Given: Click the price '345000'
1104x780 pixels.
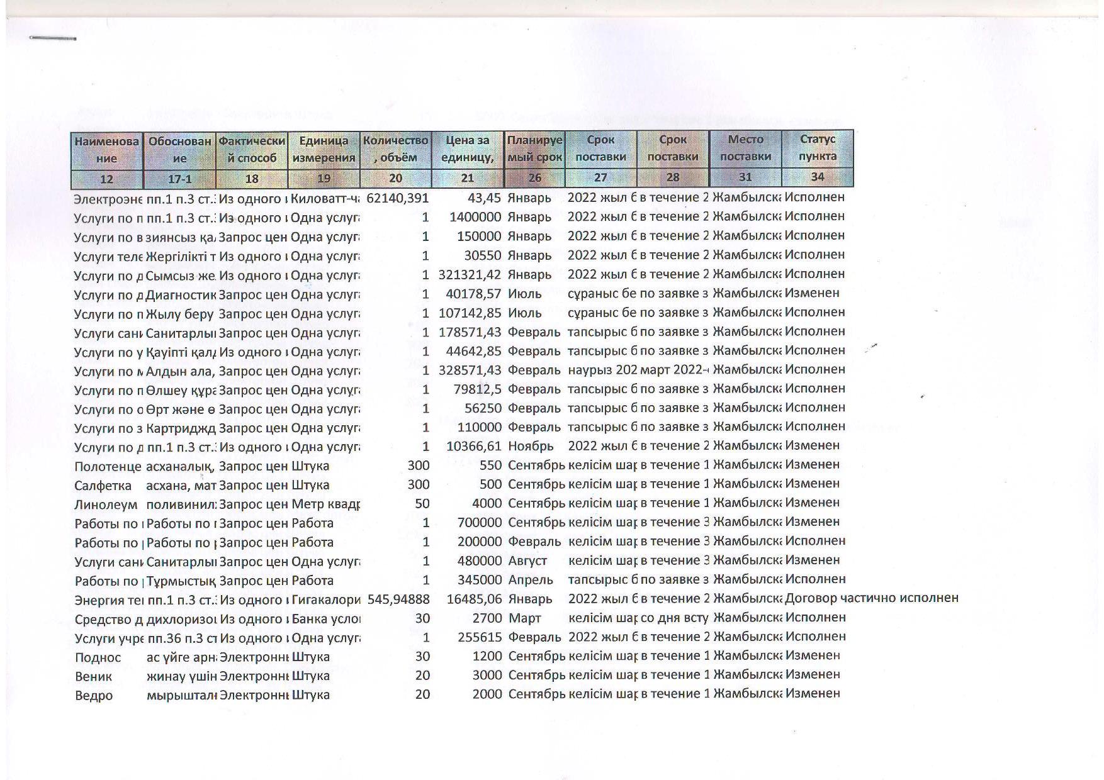Looking at the screenshot, I should point(480,581).
